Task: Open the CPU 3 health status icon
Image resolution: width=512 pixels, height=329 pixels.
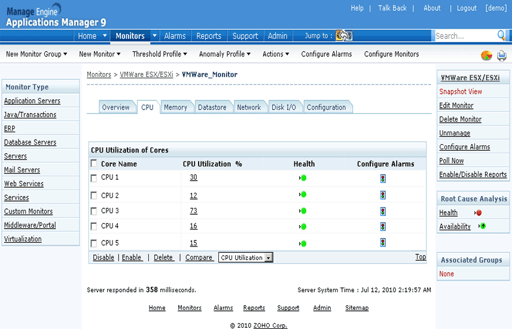Action: 303,211
